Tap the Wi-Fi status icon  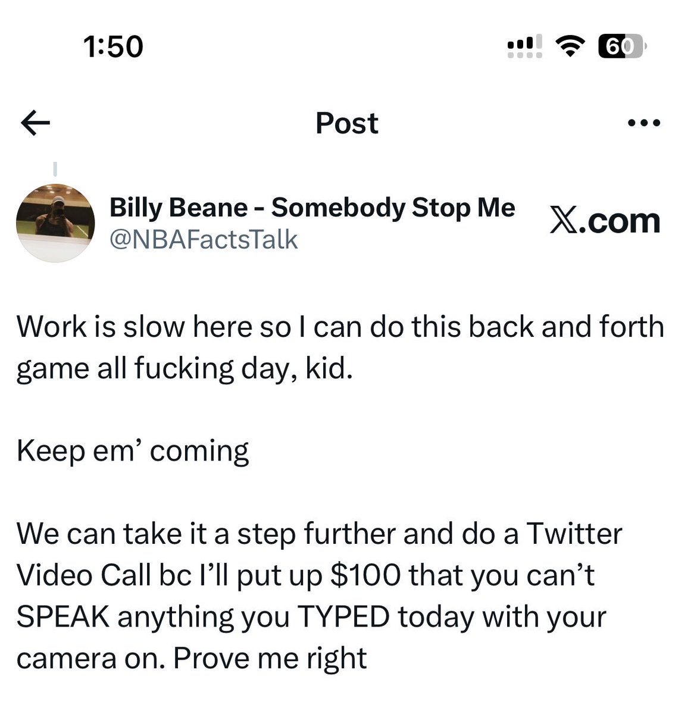pyautogui.click(x=570, y=46)
